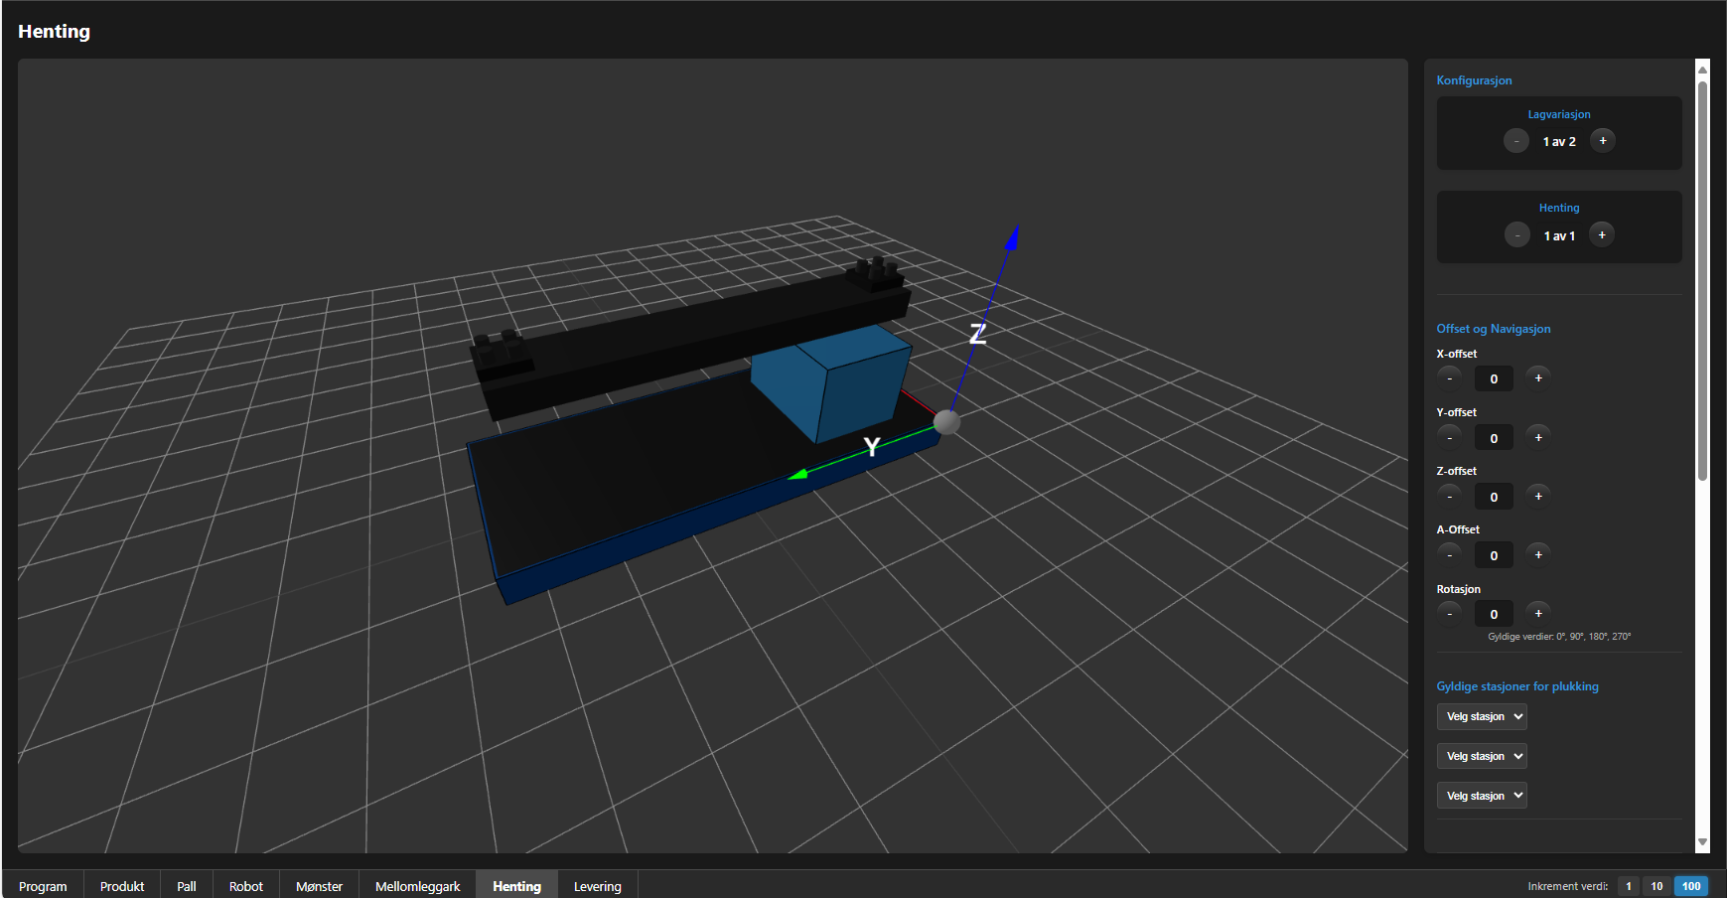Increase the Rotasjon value
The height and width of the screenshot is (898, 1727).
coord(1538,614)
